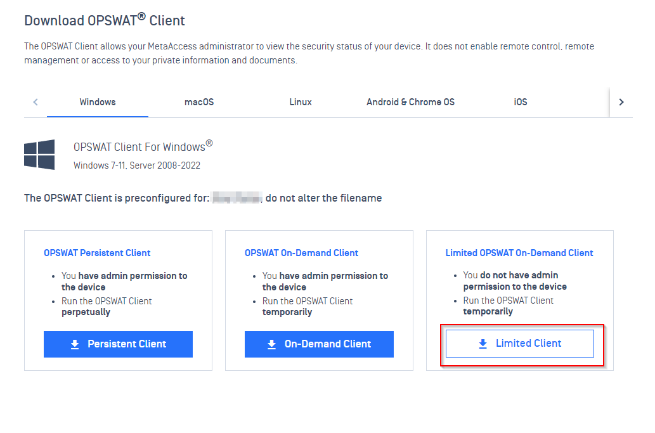
Task: Download the Limited Client
Action: point(520,344)
